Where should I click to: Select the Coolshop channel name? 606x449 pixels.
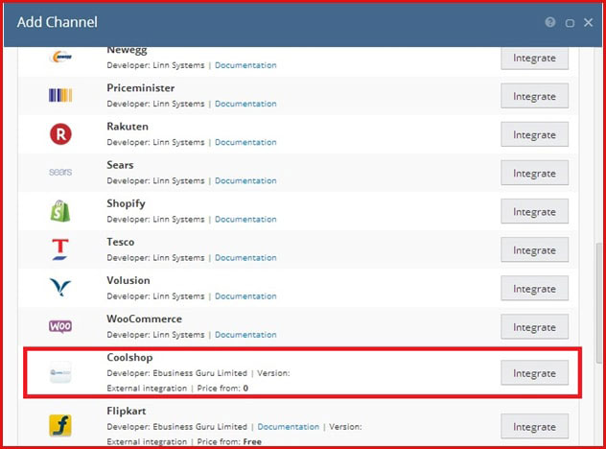pyautogui.click(x=129, y=358)
